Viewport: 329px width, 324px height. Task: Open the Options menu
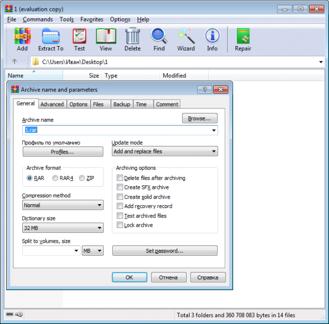[120, 19]
